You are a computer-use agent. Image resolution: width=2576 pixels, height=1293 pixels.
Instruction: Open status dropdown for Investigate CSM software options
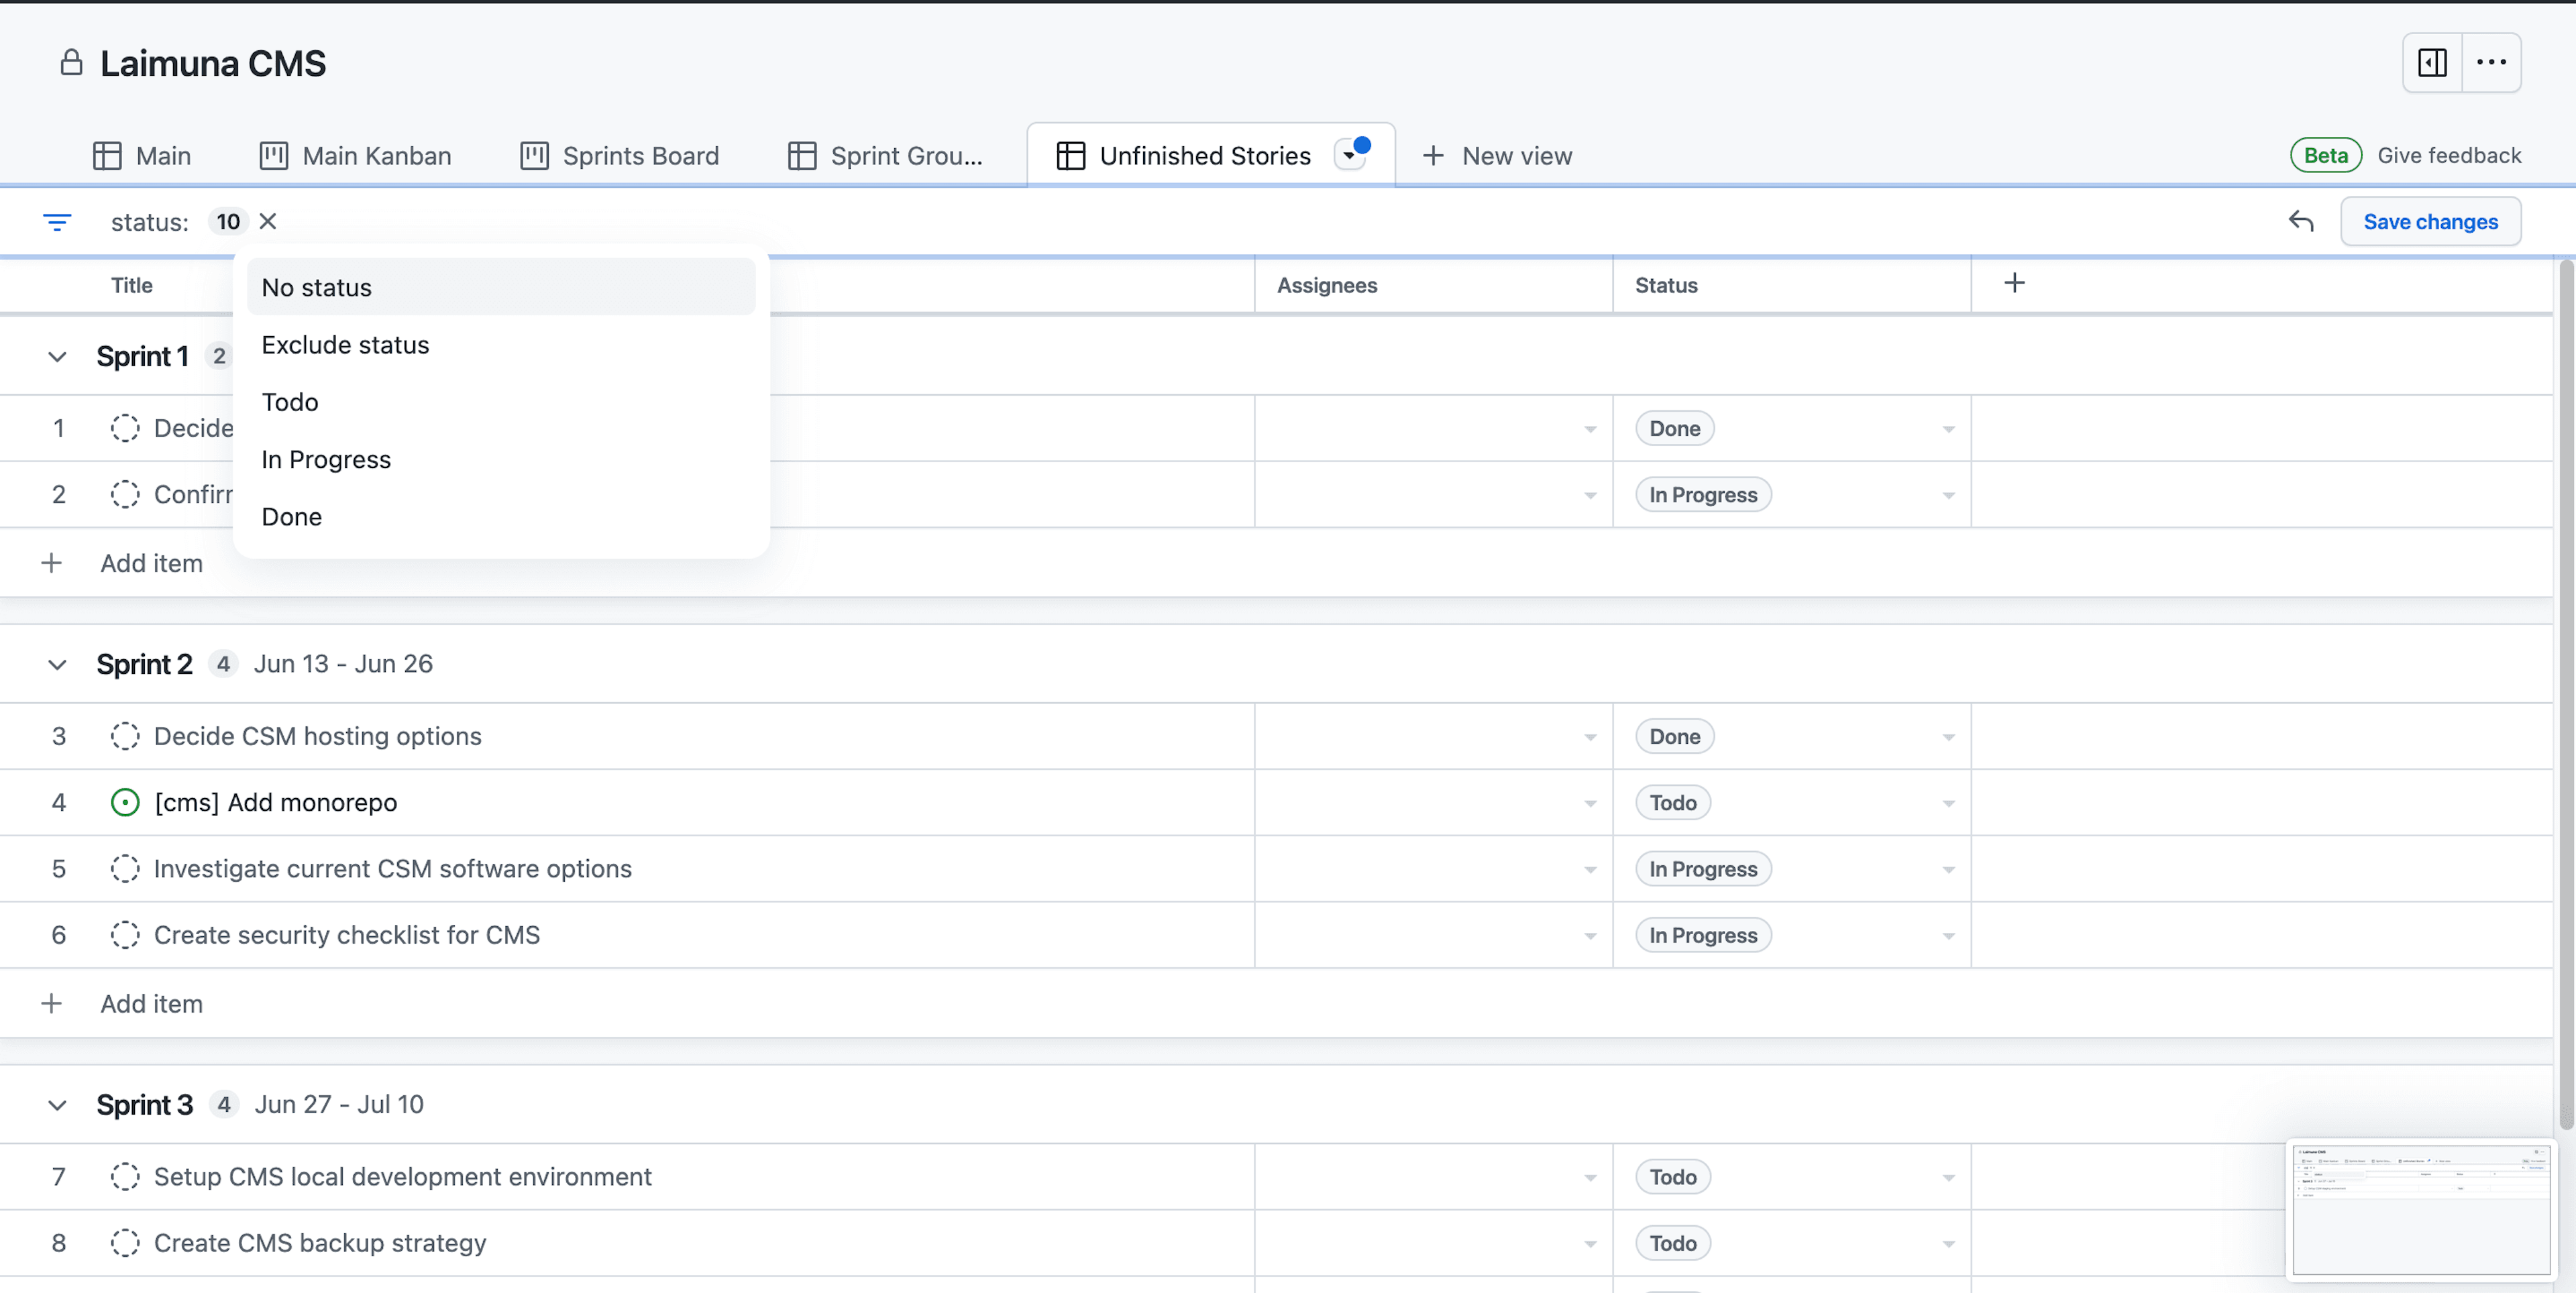click(x=1948, y=870)
